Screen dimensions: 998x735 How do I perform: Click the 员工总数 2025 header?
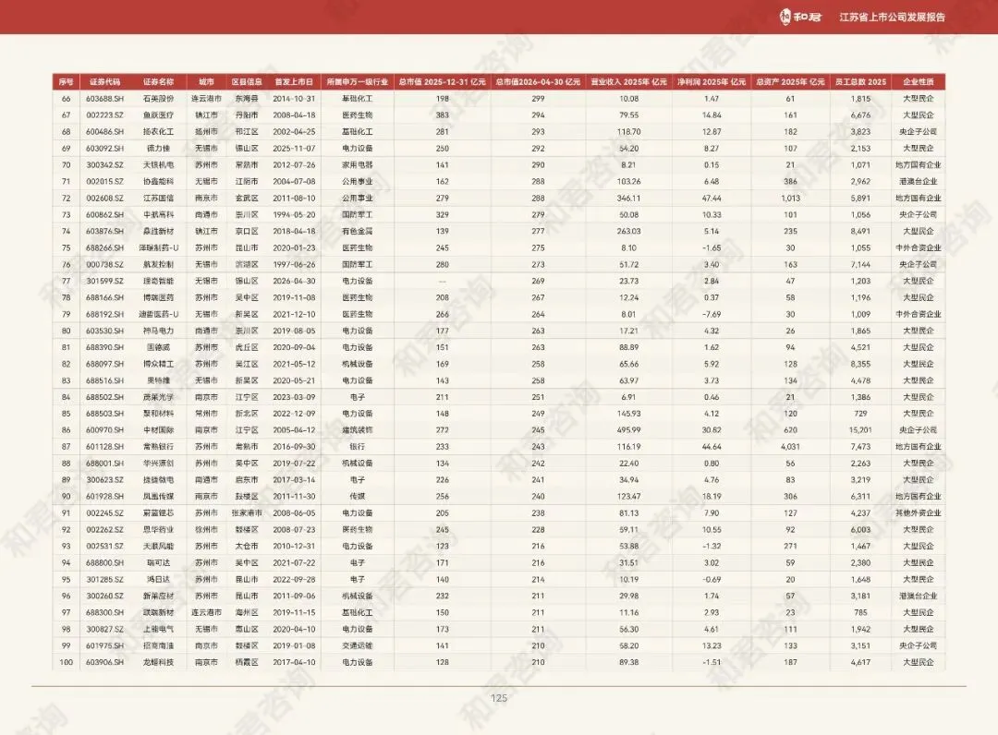point(860,82)
